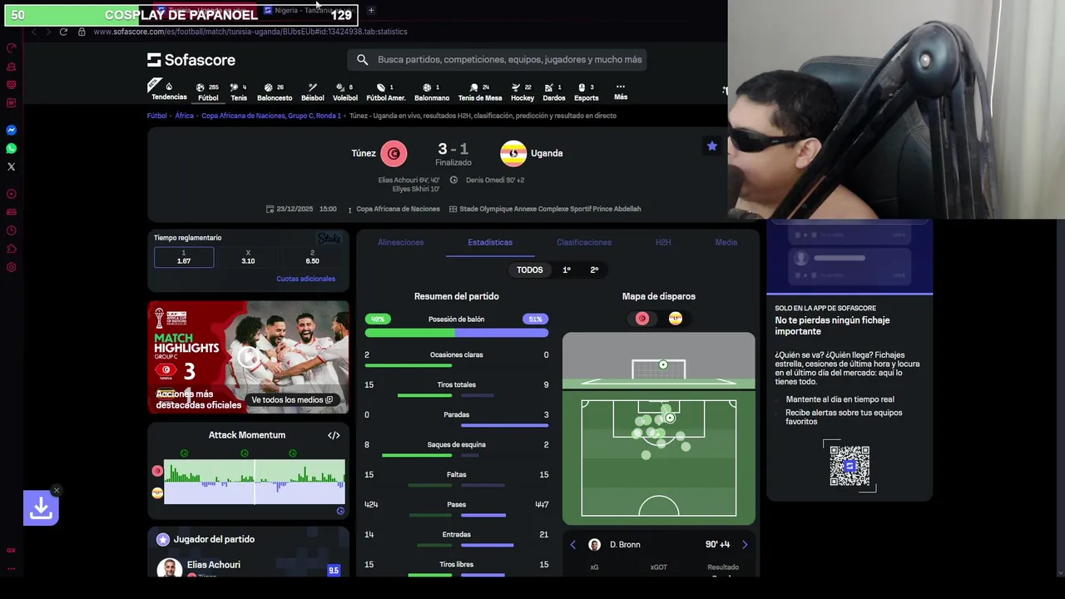This screenshot has width=1065, height=599.
Task: Click the Copa Africana de Naciones match info link
Action: [x=398, y=209]
